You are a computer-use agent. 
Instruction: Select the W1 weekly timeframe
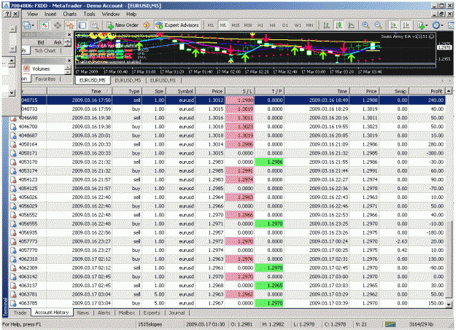pyautogui.click(x=298, y=25)
